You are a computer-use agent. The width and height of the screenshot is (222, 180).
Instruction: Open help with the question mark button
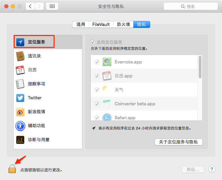[x=212, y=169]
